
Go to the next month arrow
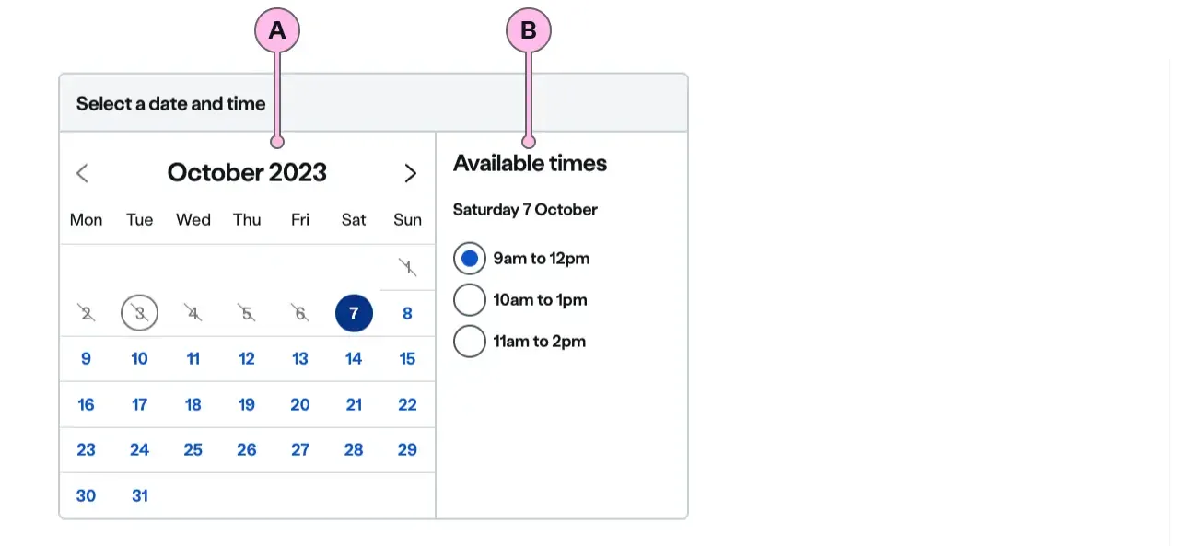[411, 173]
